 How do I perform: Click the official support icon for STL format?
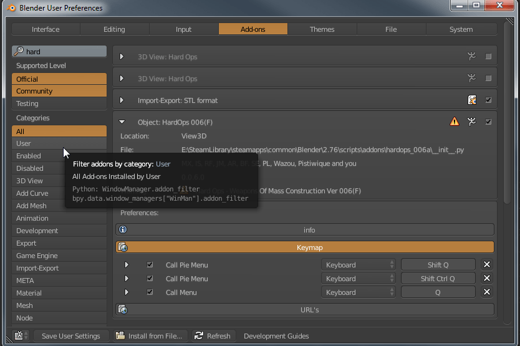tap(472, 100)
